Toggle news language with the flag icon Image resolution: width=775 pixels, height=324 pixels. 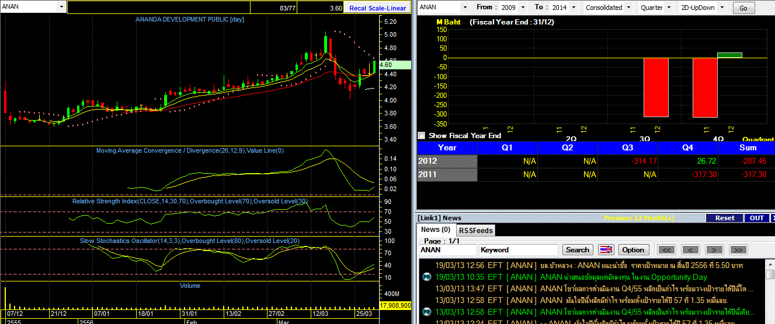pyautogui.click(x=606, y=250)
